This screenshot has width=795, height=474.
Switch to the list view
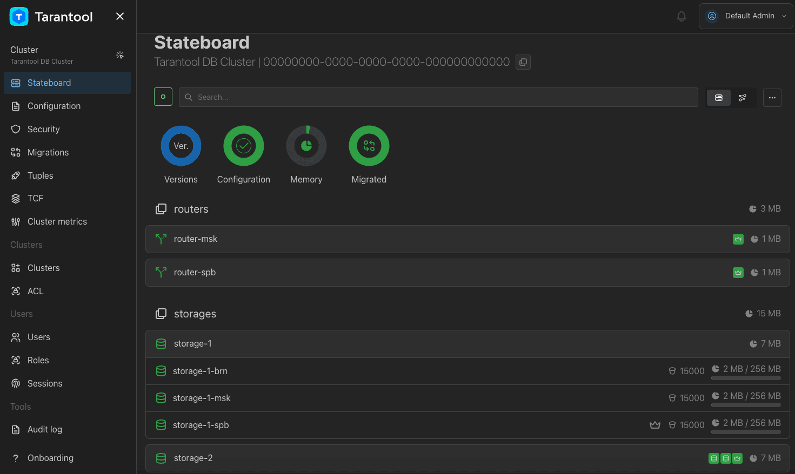[x=719, y=98]
